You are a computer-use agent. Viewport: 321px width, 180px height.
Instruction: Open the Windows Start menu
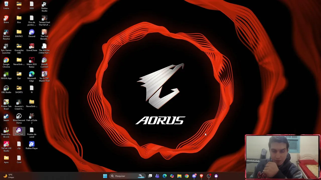[x=105, y=176]
